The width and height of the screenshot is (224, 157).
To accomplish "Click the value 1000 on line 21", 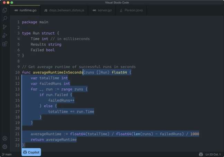I will (x=195, y=134).
